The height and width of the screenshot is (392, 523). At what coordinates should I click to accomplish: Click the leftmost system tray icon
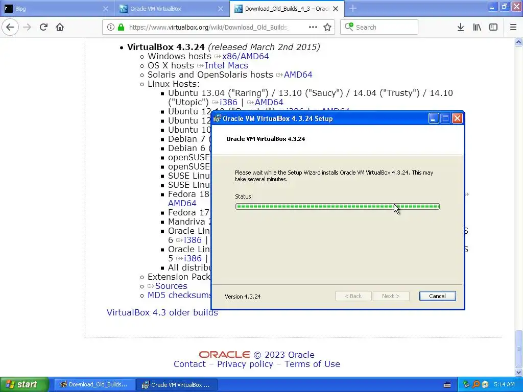coord(466,384)
